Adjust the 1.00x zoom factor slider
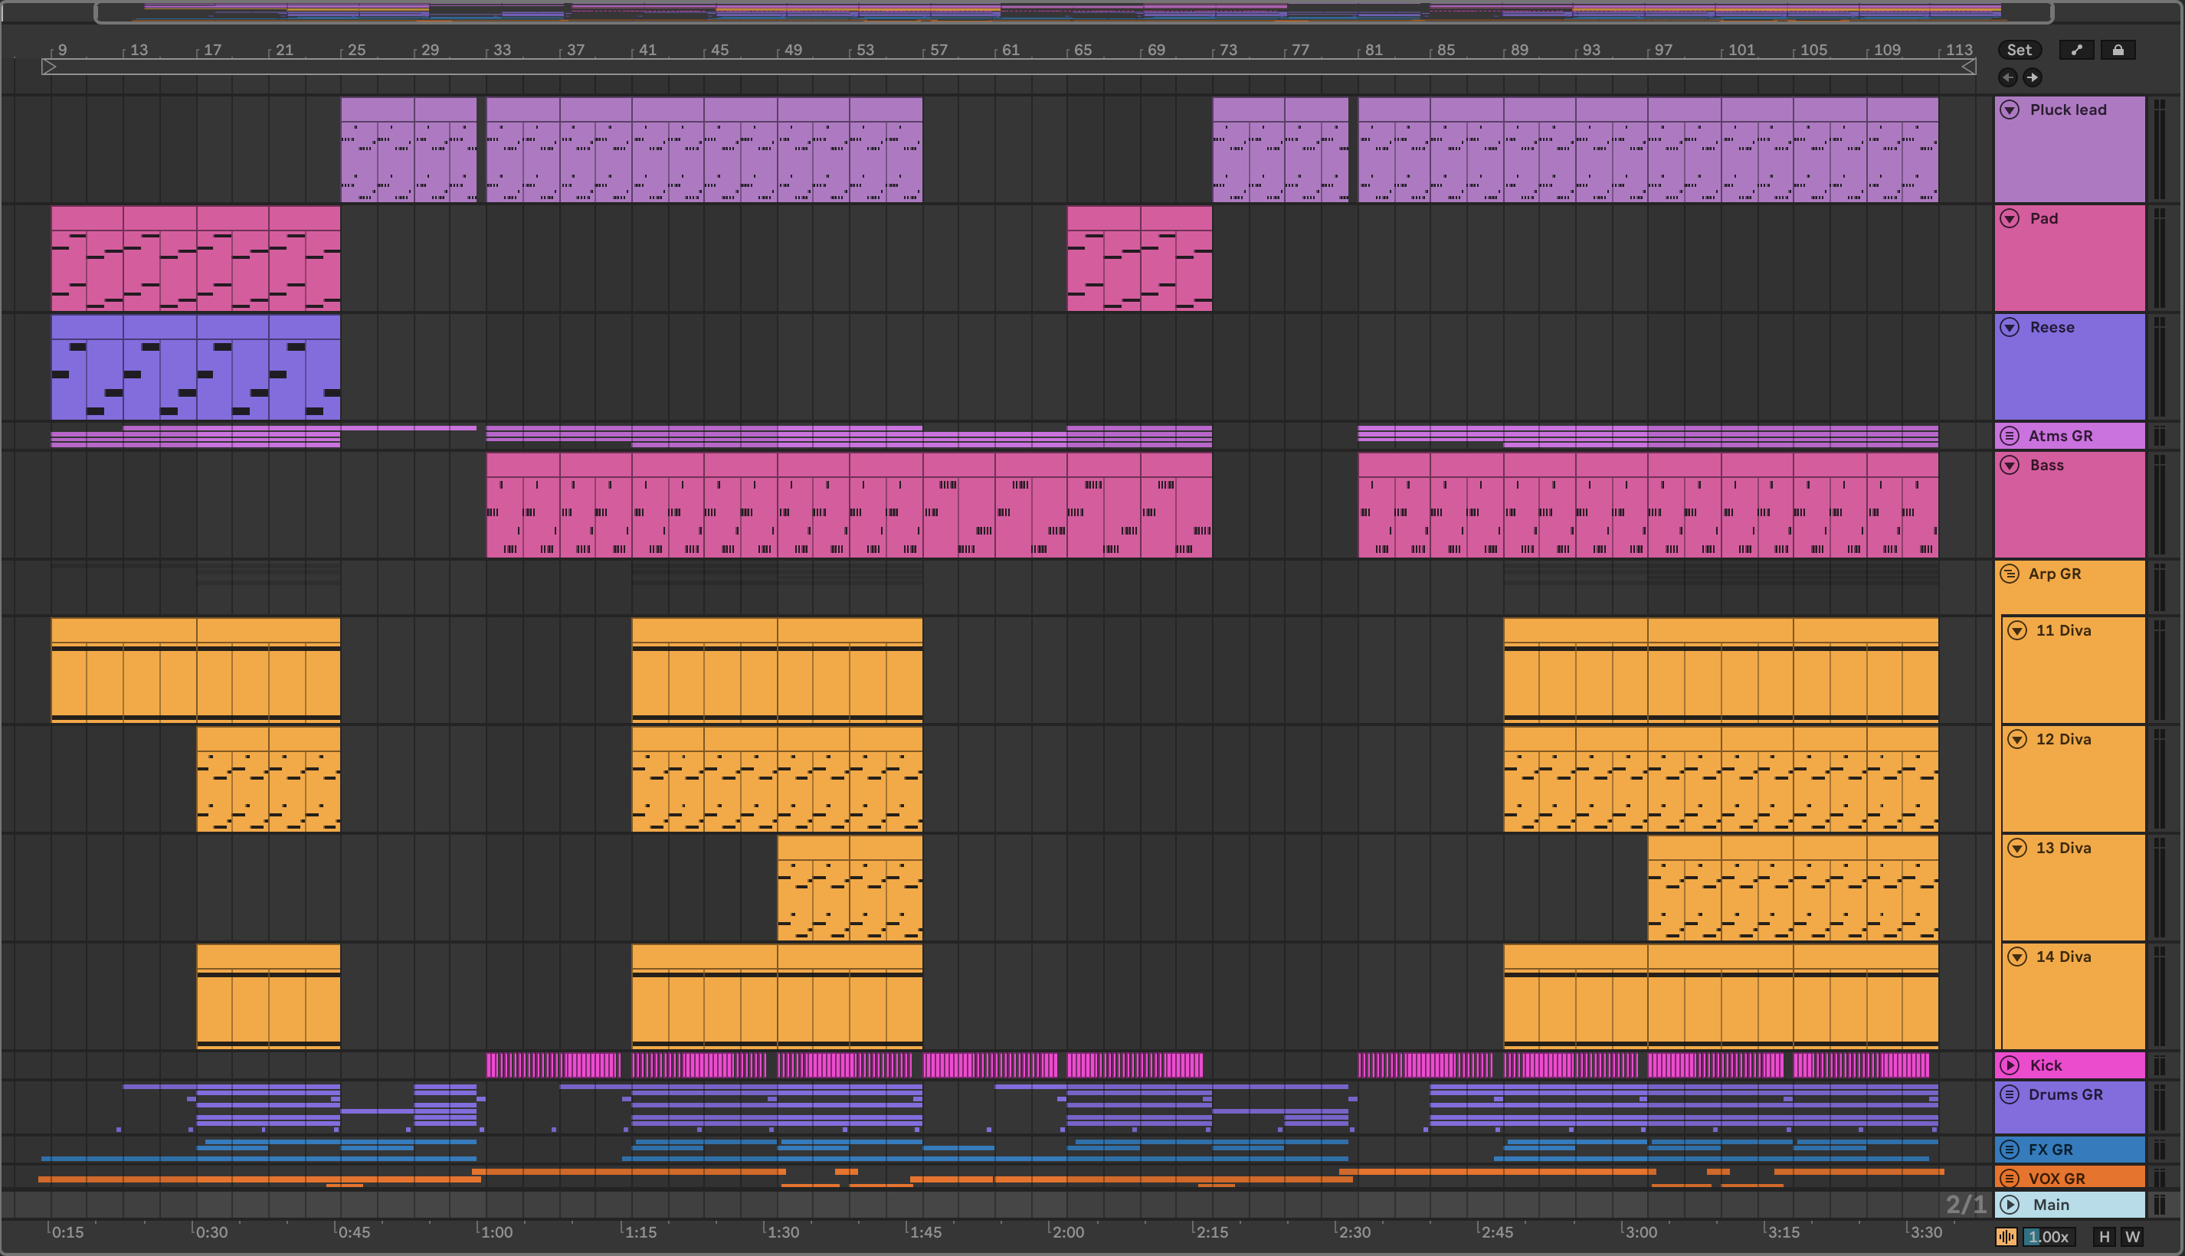 [x=2049, y=1237]
